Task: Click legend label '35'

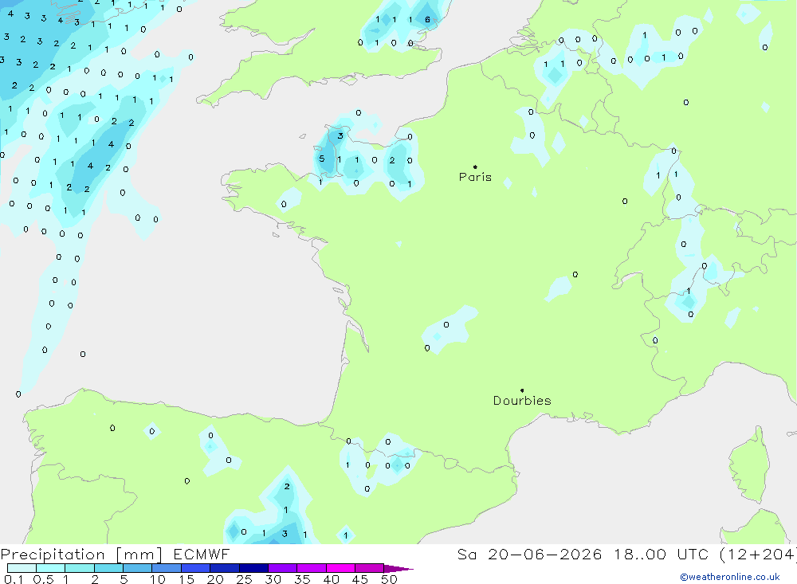Action: click(x=302, y=579)
